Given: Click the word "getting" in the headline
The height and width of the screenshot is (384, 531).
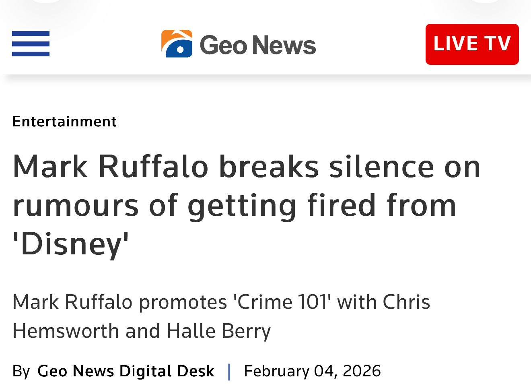Looking at the screenshot, I should tap(242, 205).
